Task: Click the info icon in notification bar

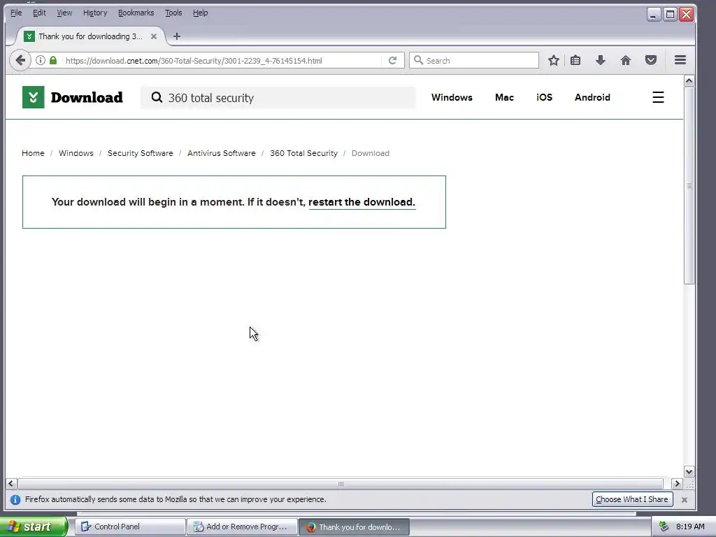Action: 15,499
